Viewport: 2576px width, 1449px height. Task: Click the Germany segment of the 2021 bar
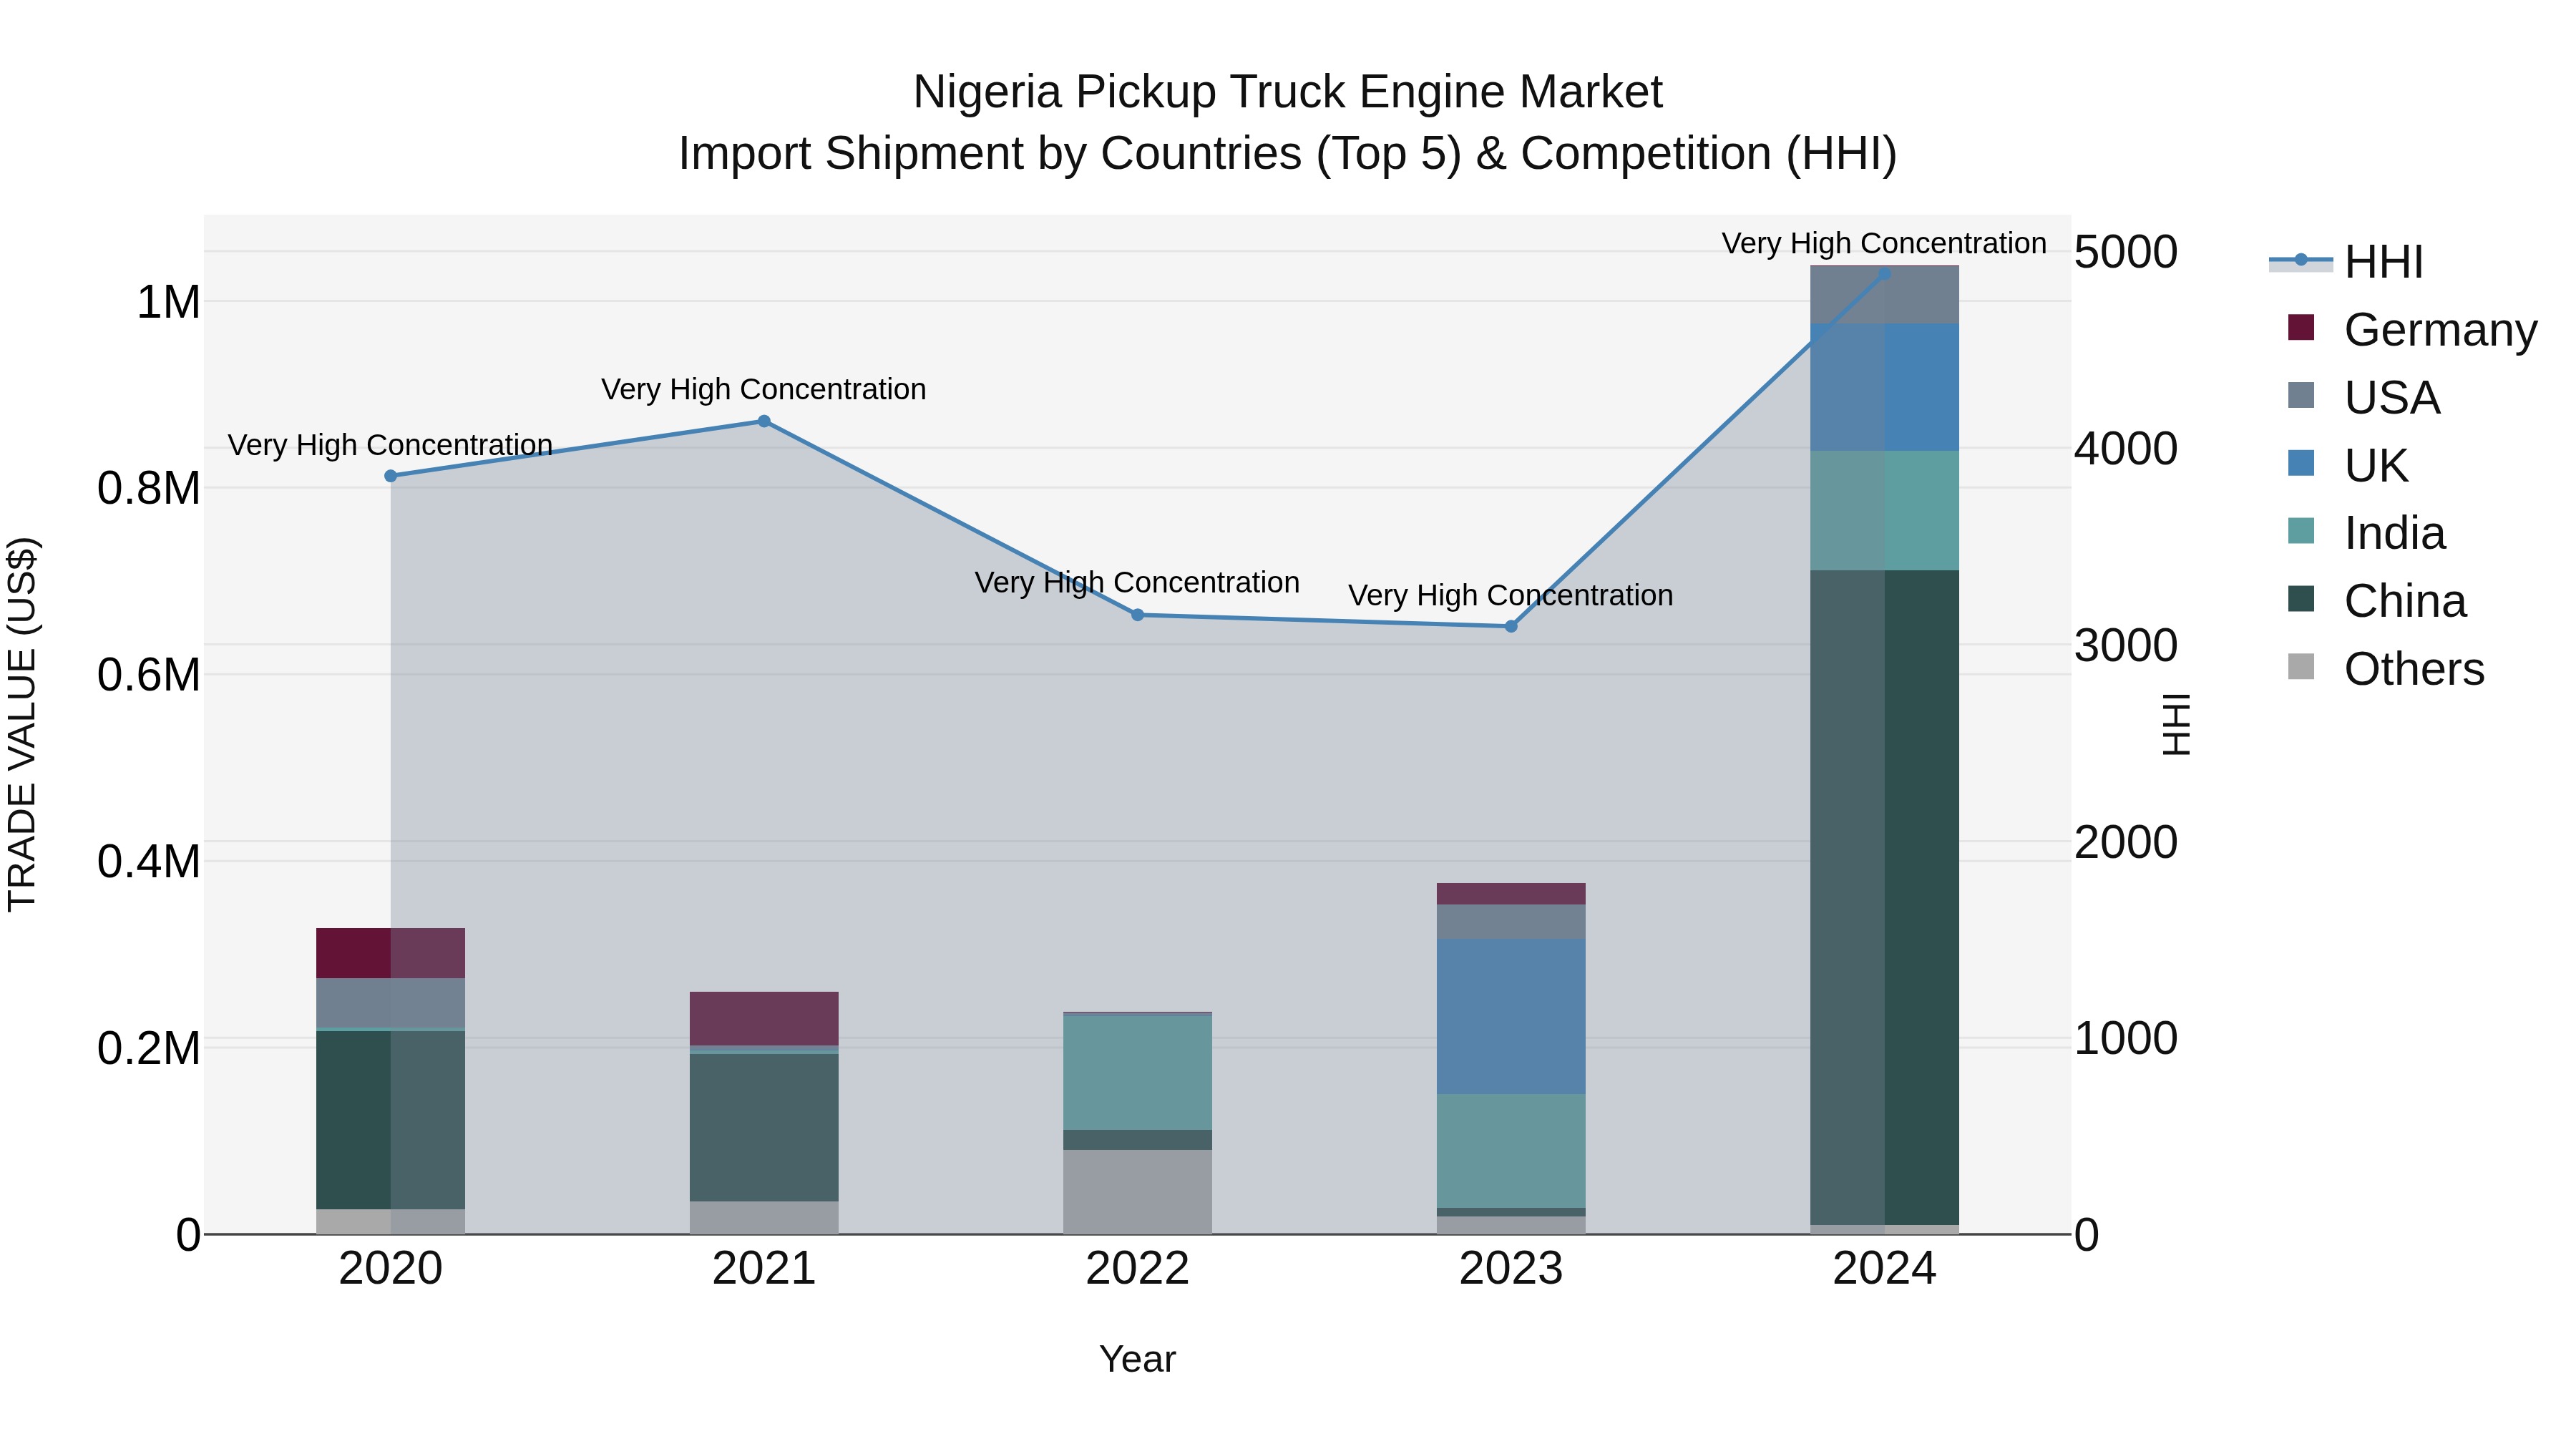click(764, 1019)
